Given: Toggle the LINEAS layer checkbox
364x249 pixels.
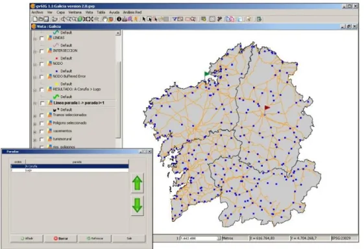Looking at the screenshot, I should coord(42,38).
